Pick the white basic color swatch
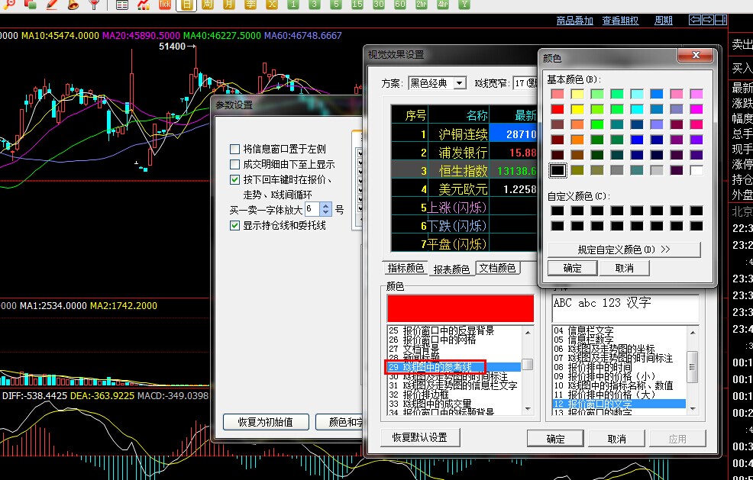 click(x=696, y=170)
